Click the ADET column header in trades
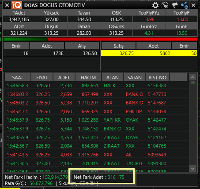The image size is (200, 189). (x=64, y=78)
